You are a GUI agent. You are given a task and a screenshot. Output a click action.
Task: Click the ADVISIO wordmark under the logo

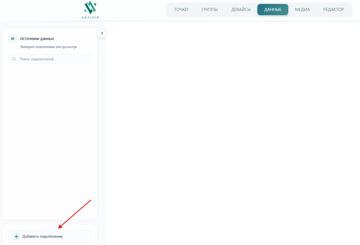pos(90,17)
